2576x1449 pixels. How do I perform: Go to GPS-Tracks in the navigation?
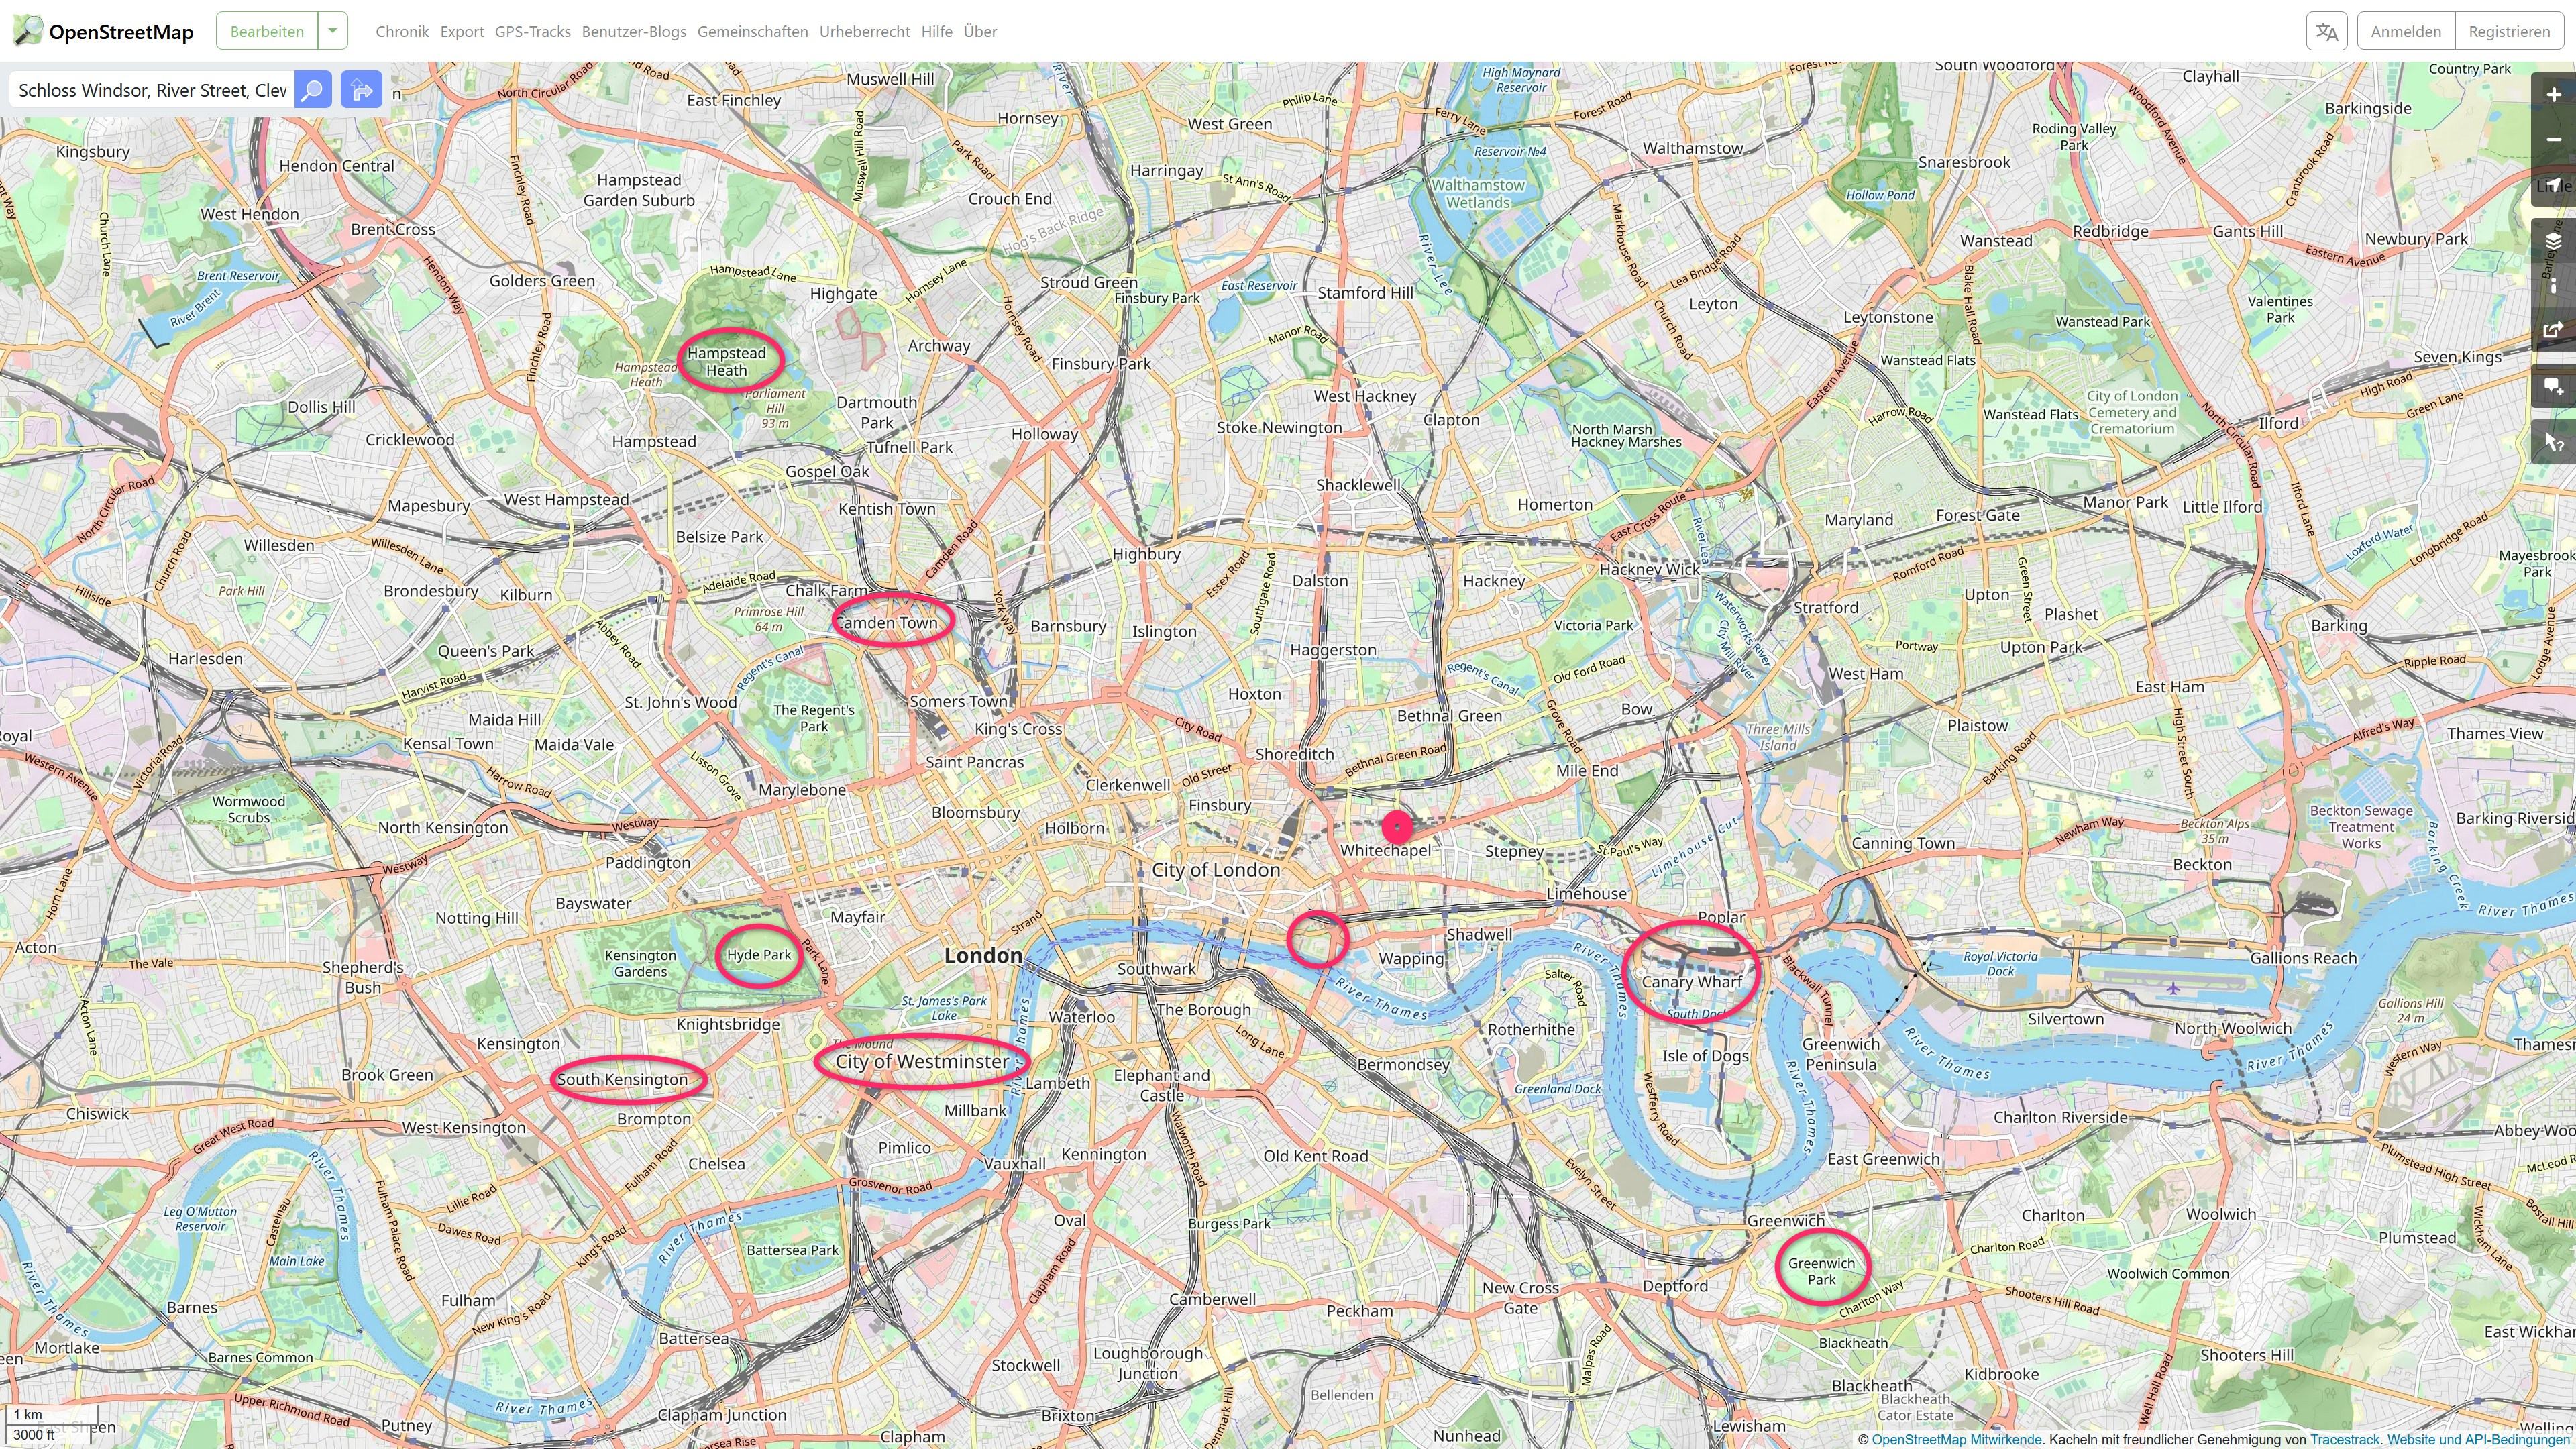(533, 31)
